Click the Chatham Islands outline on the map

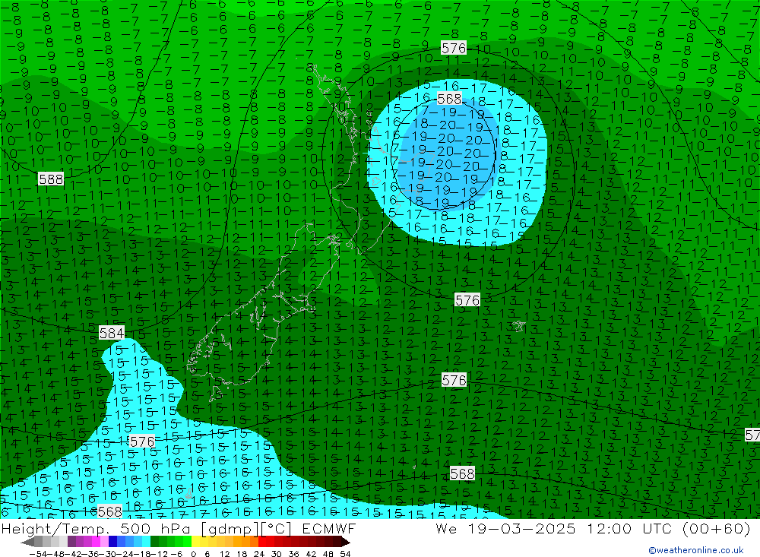coord(518,326)
